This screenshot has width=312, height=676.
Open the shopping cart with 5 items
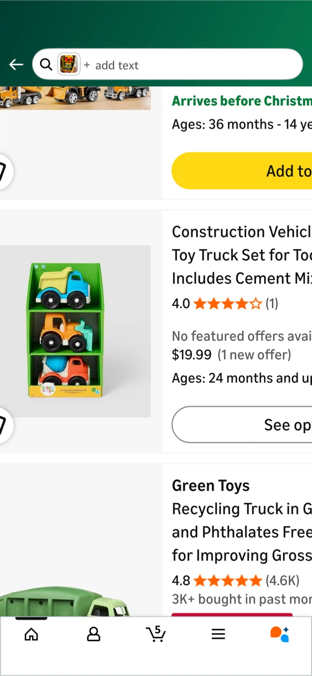156,634
